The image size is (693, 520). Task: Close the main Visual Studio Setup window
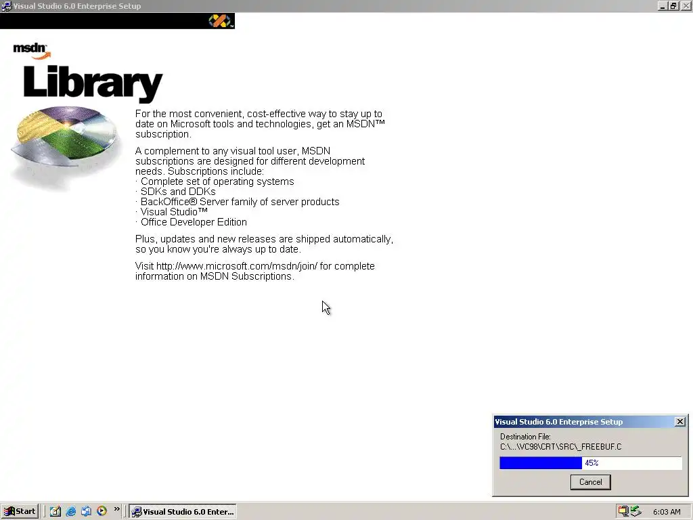(x=686, y=6)
